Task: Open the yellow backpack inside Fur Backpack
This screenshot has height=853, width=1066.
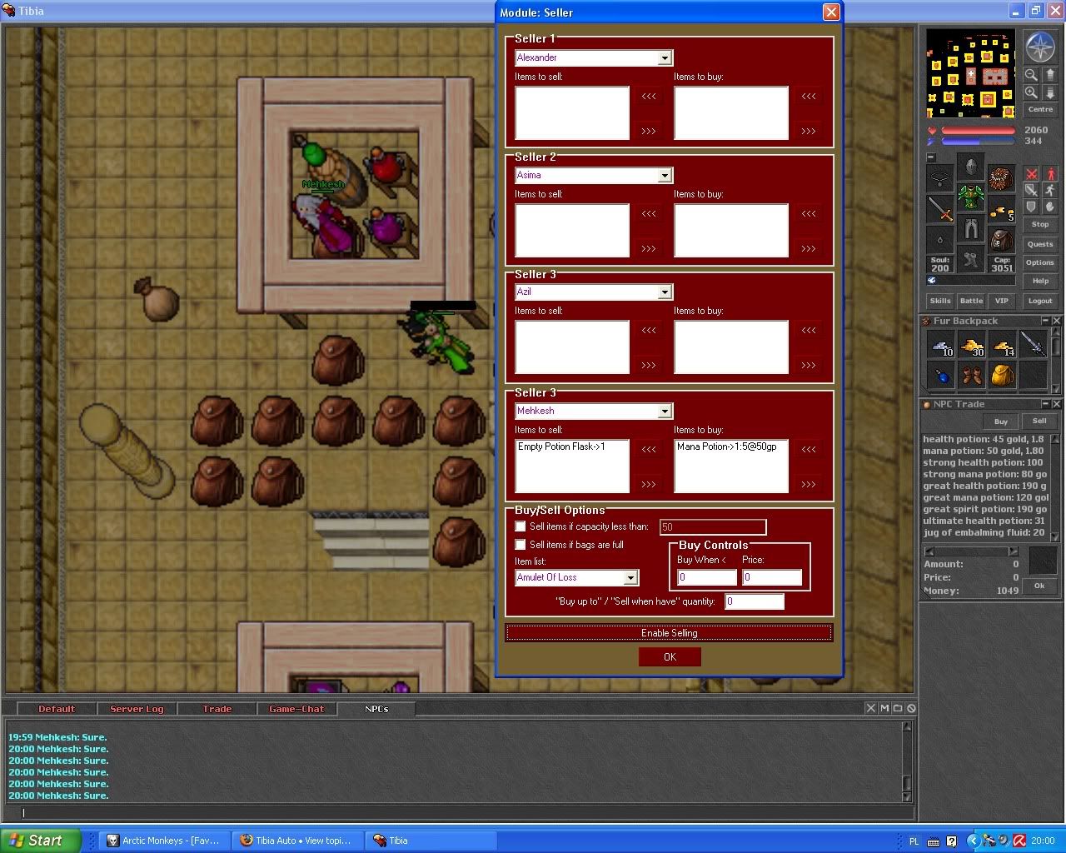Action: [1003, 376]
